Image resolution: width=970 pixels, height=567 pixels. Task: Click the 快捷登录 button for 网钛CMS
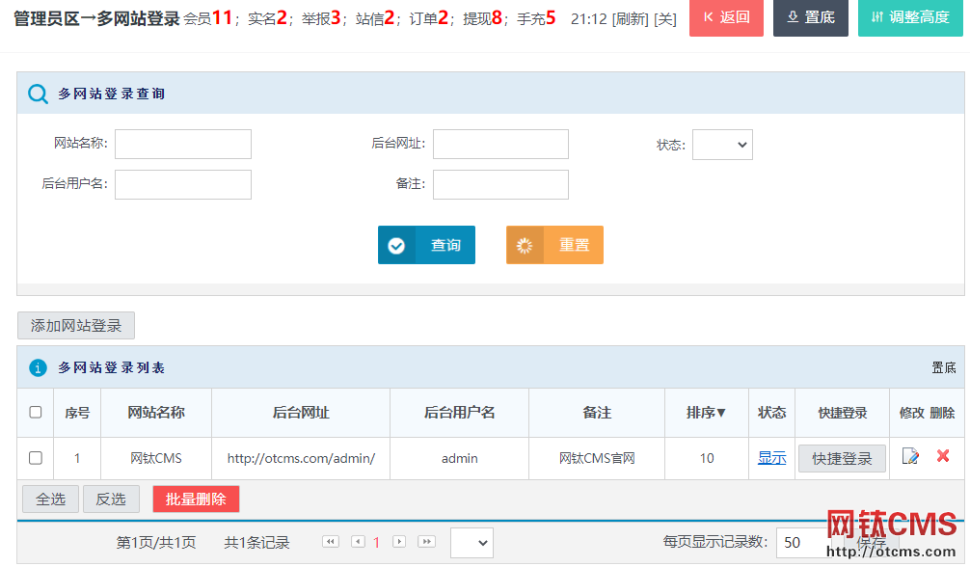(x=841, y=457)
